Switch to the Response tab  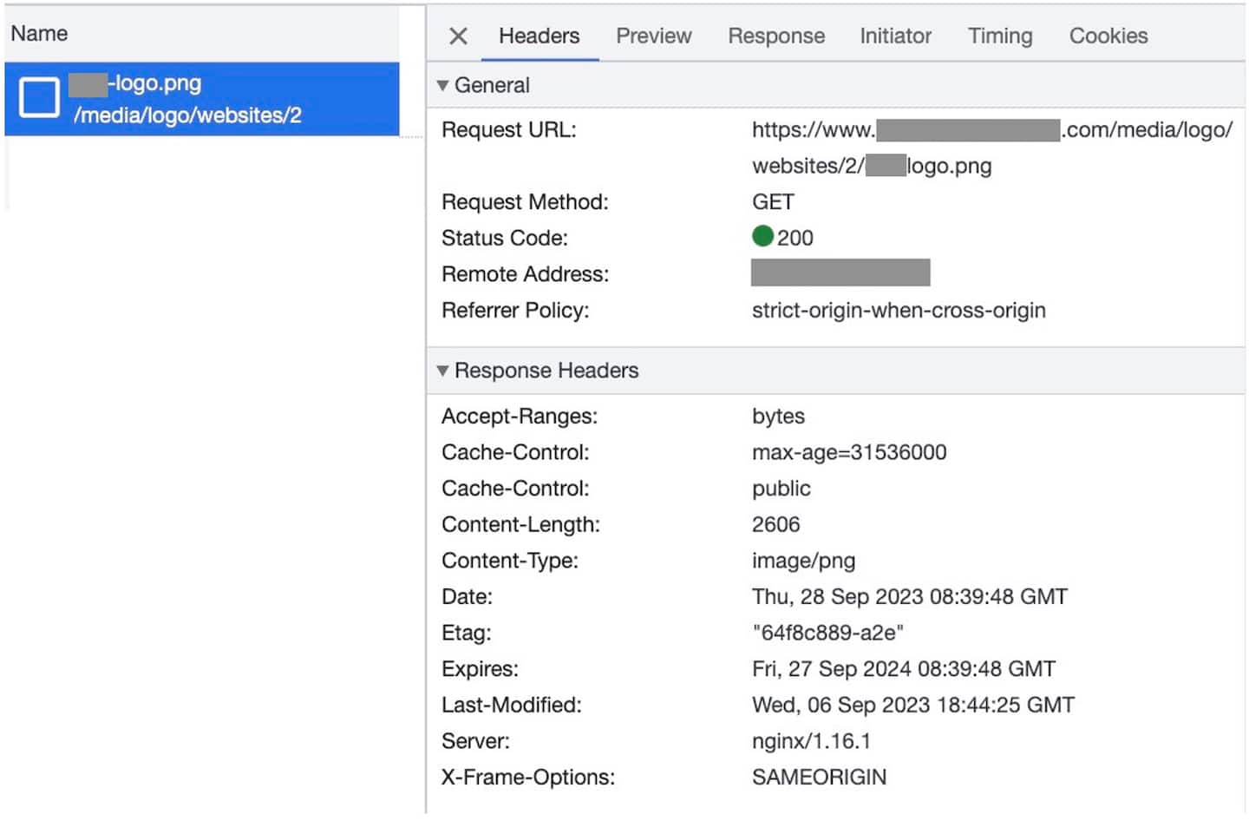point(775,36)
